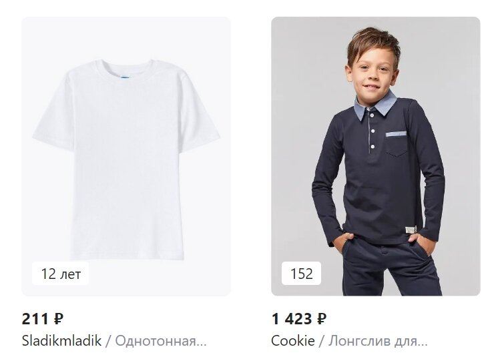This screenshot has height=363, width=496.
Task: Open the Sladikmladik brand link
Action: coord(61,341)
